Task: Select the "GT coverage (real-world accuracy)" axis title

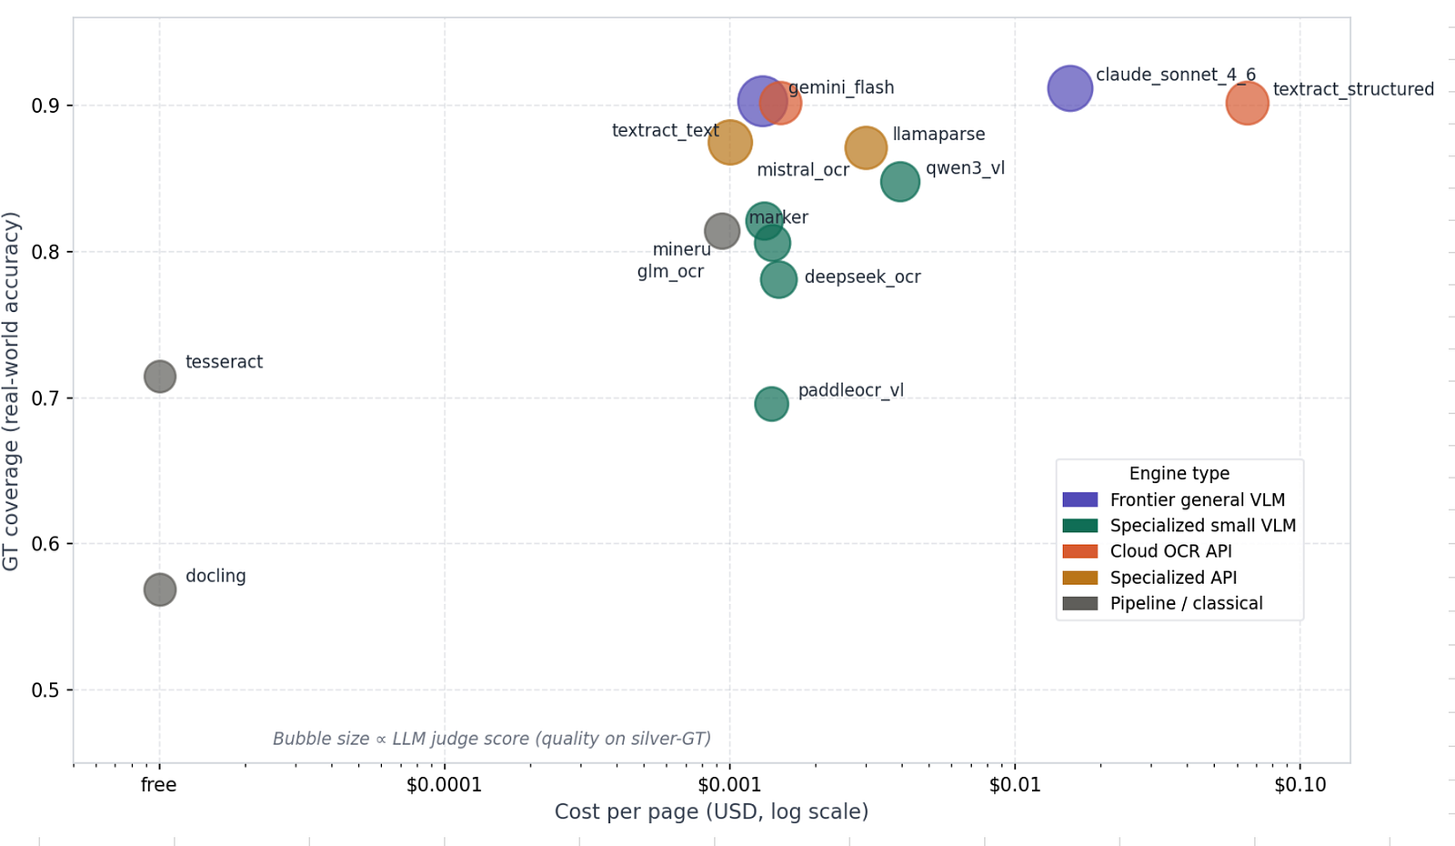Action: click(x=11, y=391)
